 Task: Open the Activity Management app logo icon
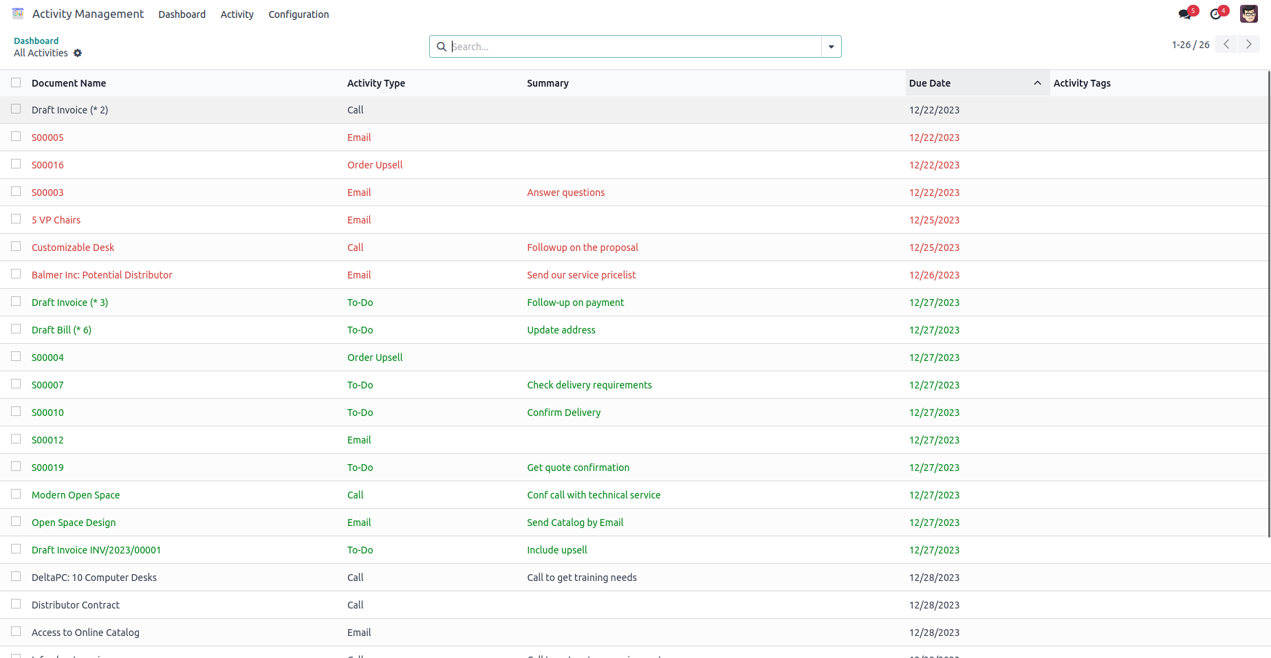click(x=18, y=14)
